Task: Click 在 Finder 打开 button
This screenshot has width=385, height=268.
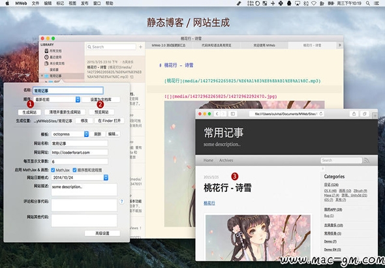Action: coord(109,121)
